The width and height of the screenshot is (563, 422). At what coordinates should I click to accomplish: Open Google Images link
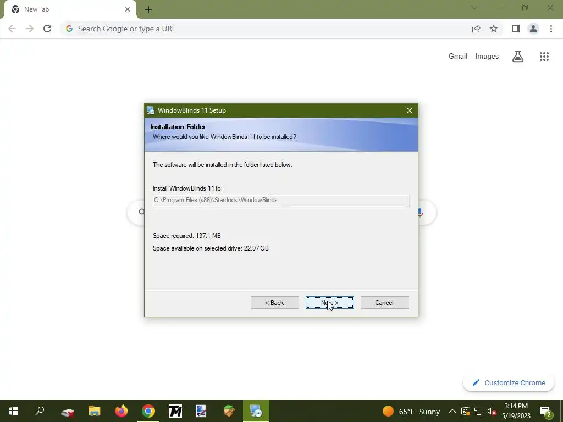[487, 57]
